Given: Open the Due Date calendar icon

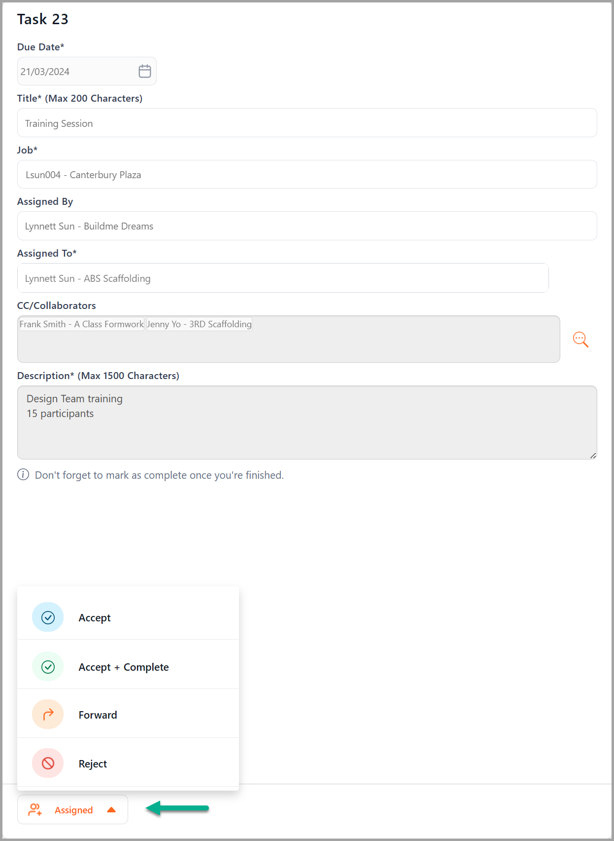Looking at the screenshot, I should [x=144, y=71].
